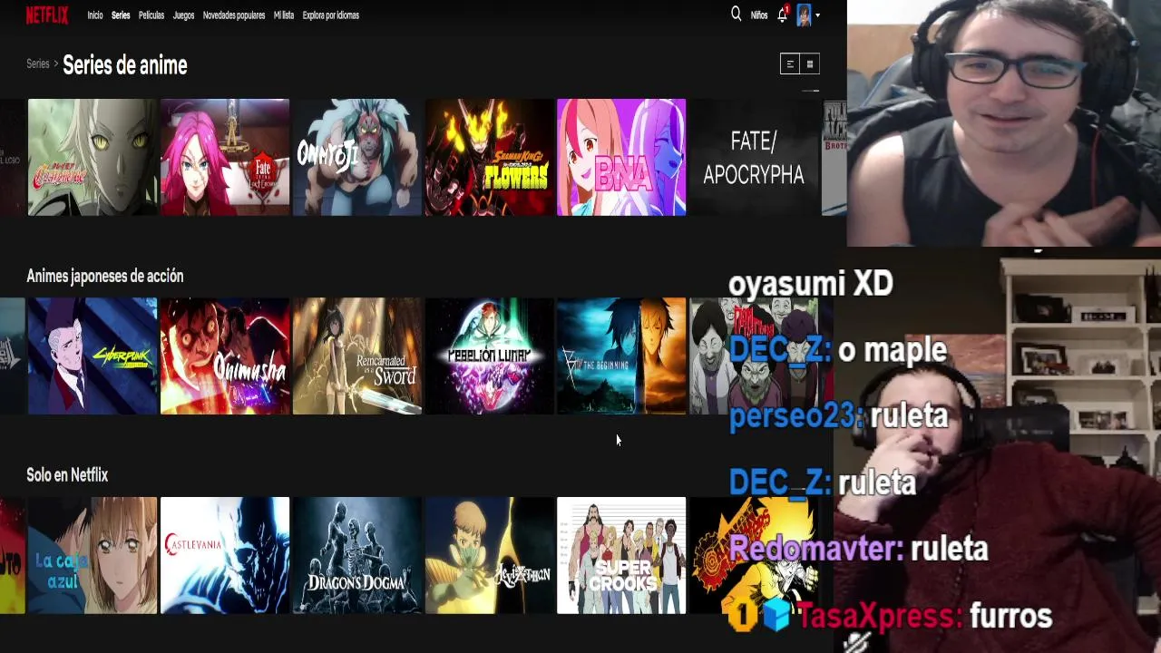Click the Series breadcrumb link

(38, 64)
